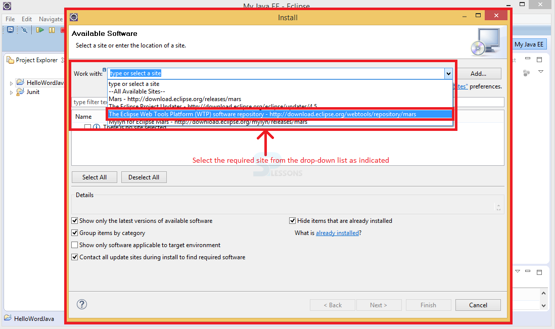Click the Add... button
Viewport: 555px width, 329px height.
[478, 74]
